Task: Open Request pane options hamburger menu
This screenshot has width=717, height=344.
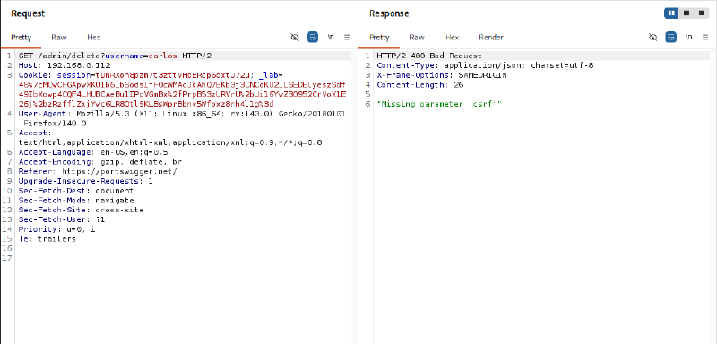Action: point(347,37)
